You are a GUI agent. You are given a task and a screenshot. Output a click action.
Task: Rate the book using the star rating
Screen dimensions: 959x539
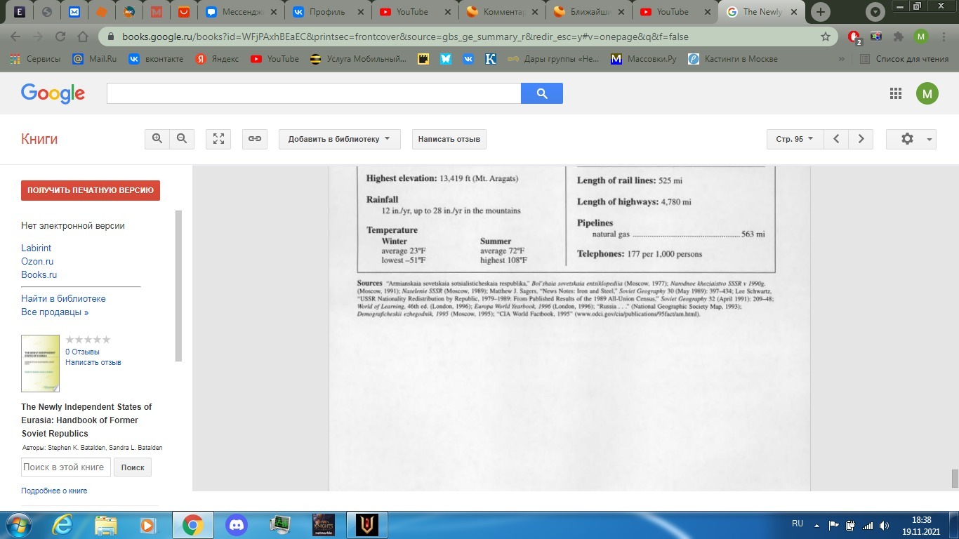pyautogui.click(x=88, y=340)
